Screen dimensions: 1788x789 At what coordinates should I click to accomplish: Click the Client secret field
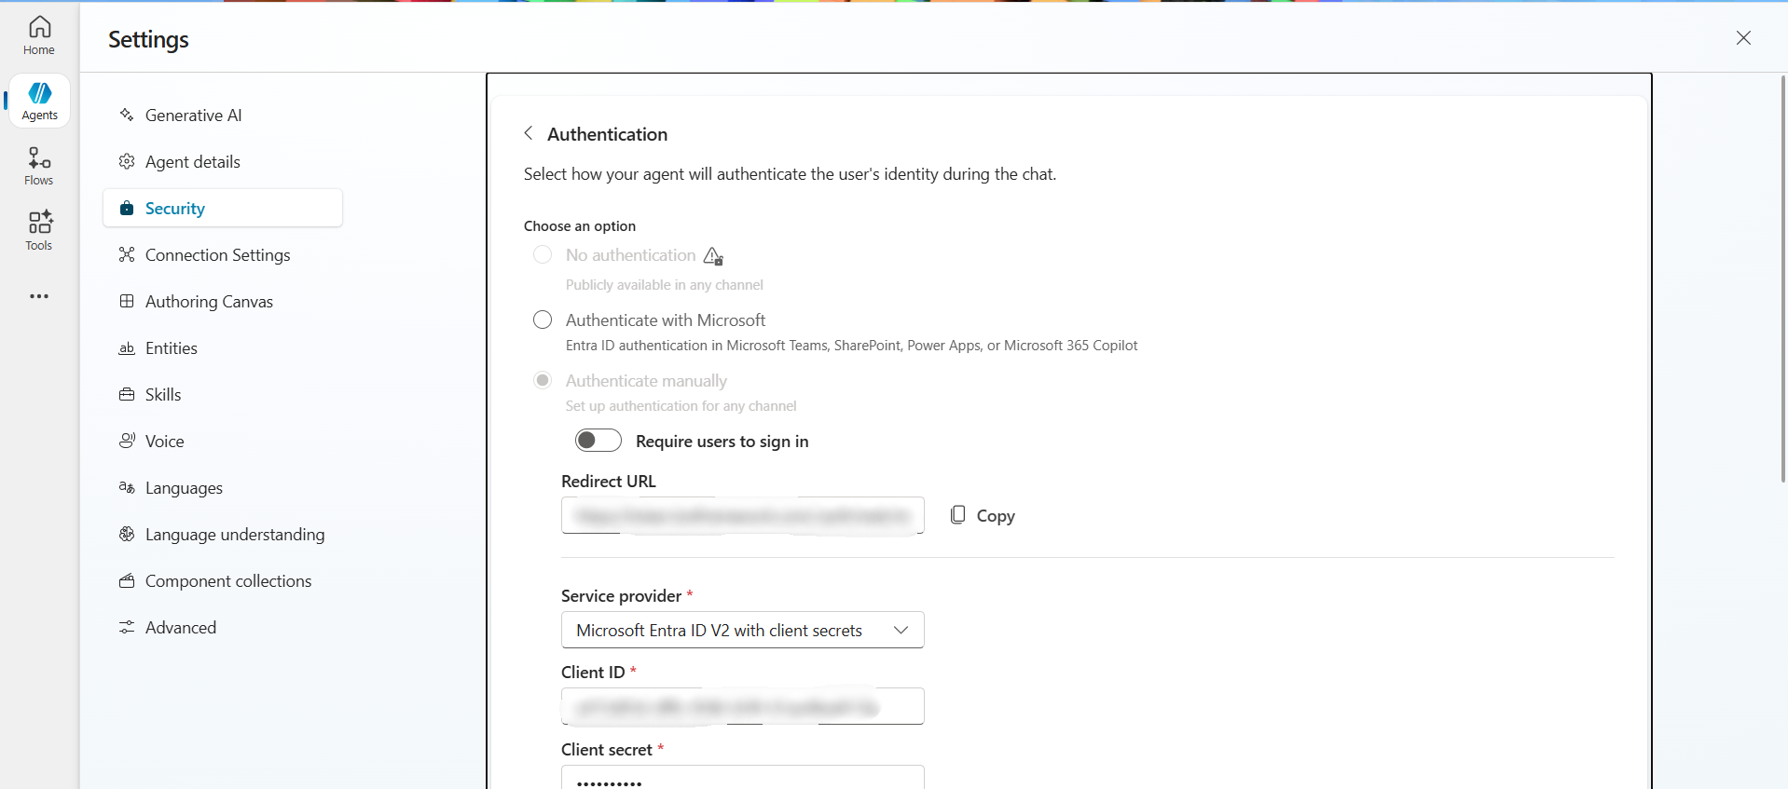pos(743,778)
